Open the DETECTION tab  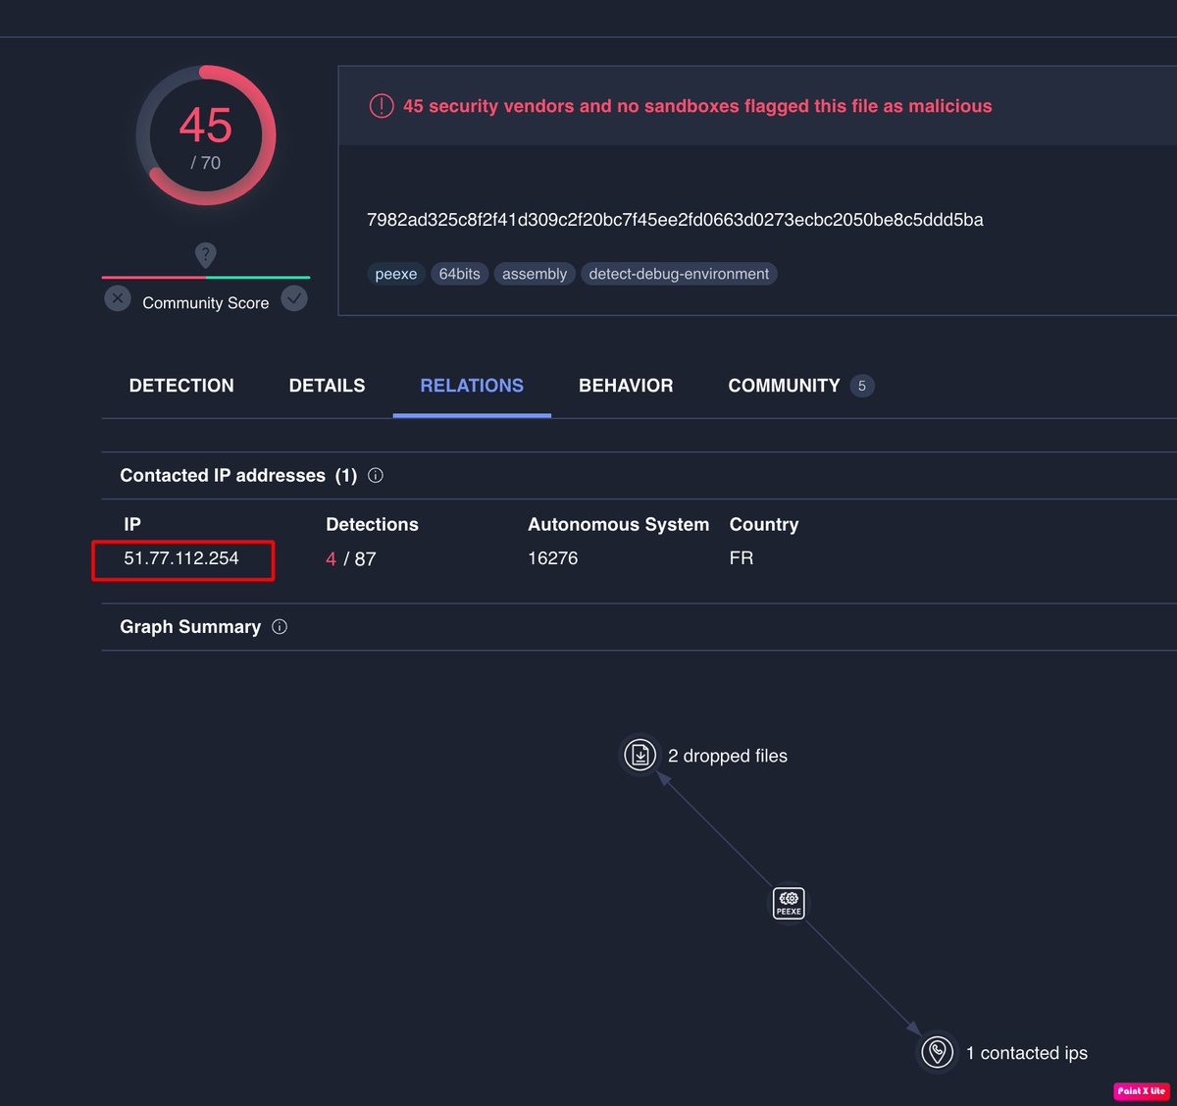pyautogui.click(x=181, y=386)
